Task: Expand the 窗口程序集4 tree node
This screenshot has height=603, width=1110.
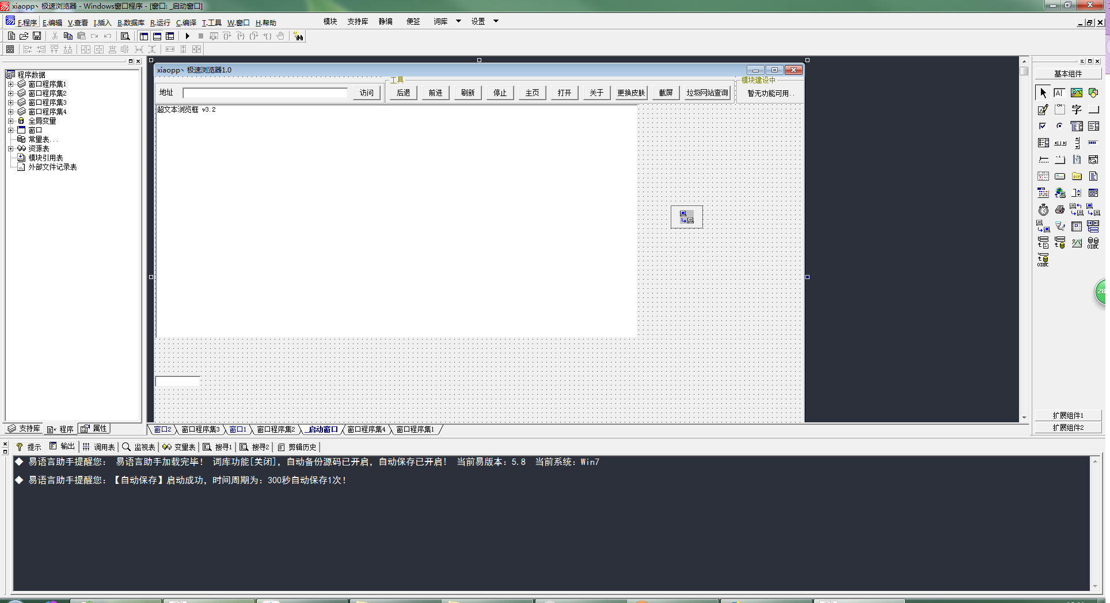Action: point(10,112)
